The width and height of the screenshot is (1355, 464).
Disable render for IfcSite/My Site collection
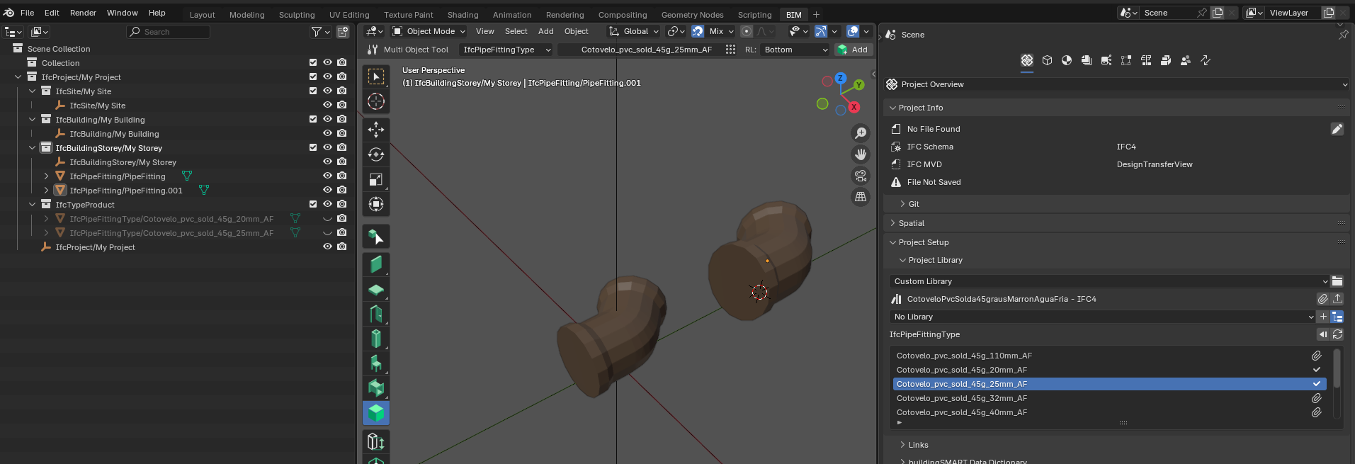pyautogui.click(x=342, y=91)
